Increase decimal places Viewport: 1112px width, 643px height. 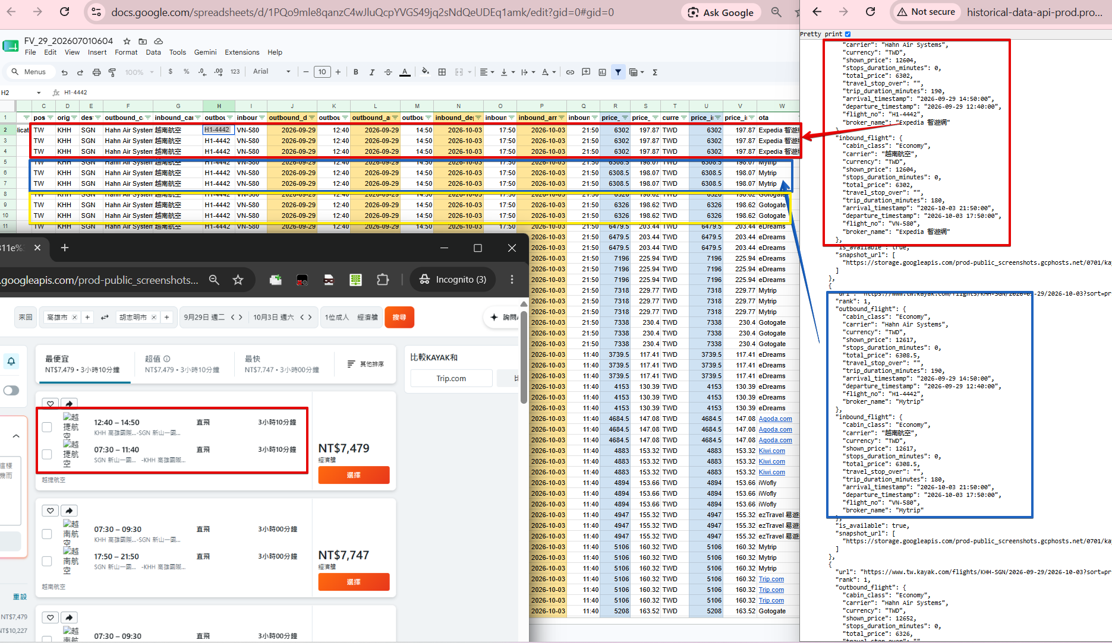click(x=219, y=72)
